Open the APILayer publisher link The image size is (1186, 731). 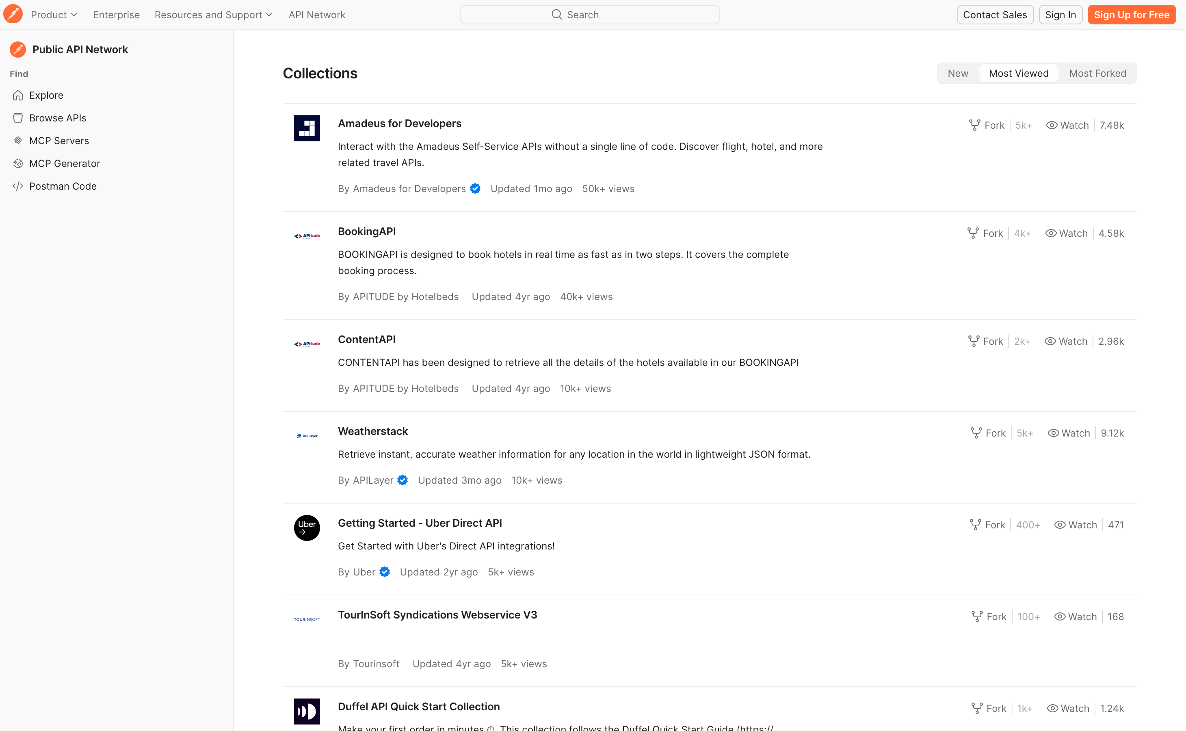(x=373, y=480)
